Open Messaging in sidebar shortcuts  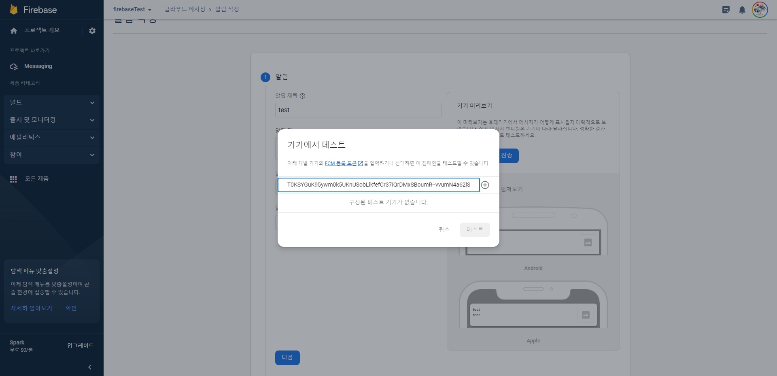[38, 66]
